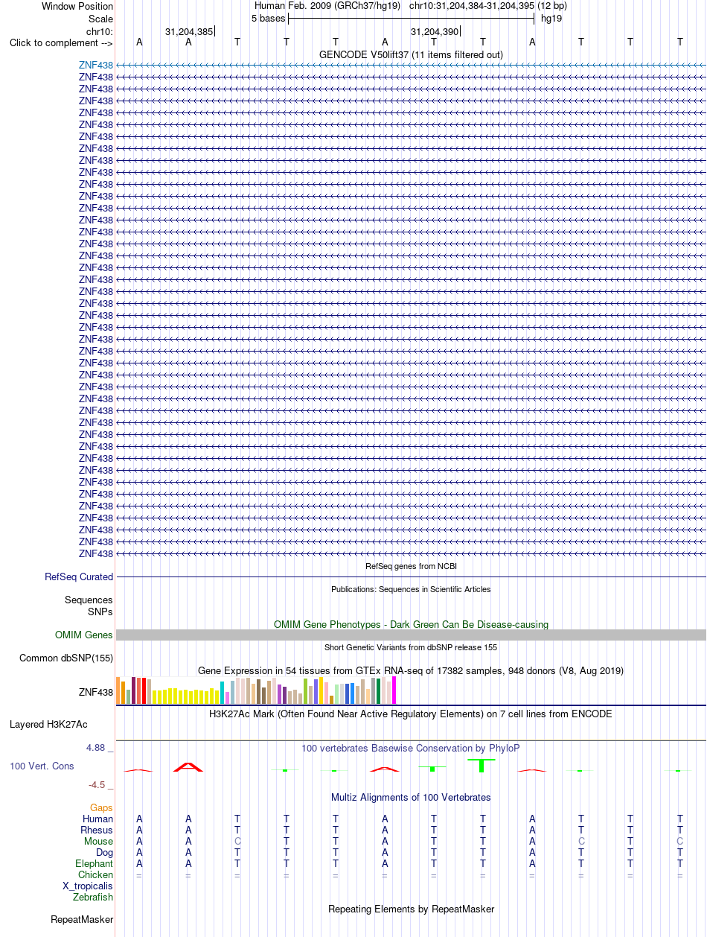Open the GENCODE V50lift37 track title
707x937 pixels.
click(x=411, y=54)
